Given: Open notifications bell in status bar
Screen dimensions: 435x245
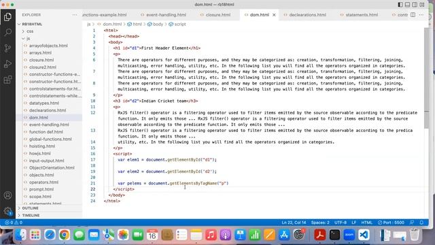Looking at the screenshot, I should click(x=421, y=223).
